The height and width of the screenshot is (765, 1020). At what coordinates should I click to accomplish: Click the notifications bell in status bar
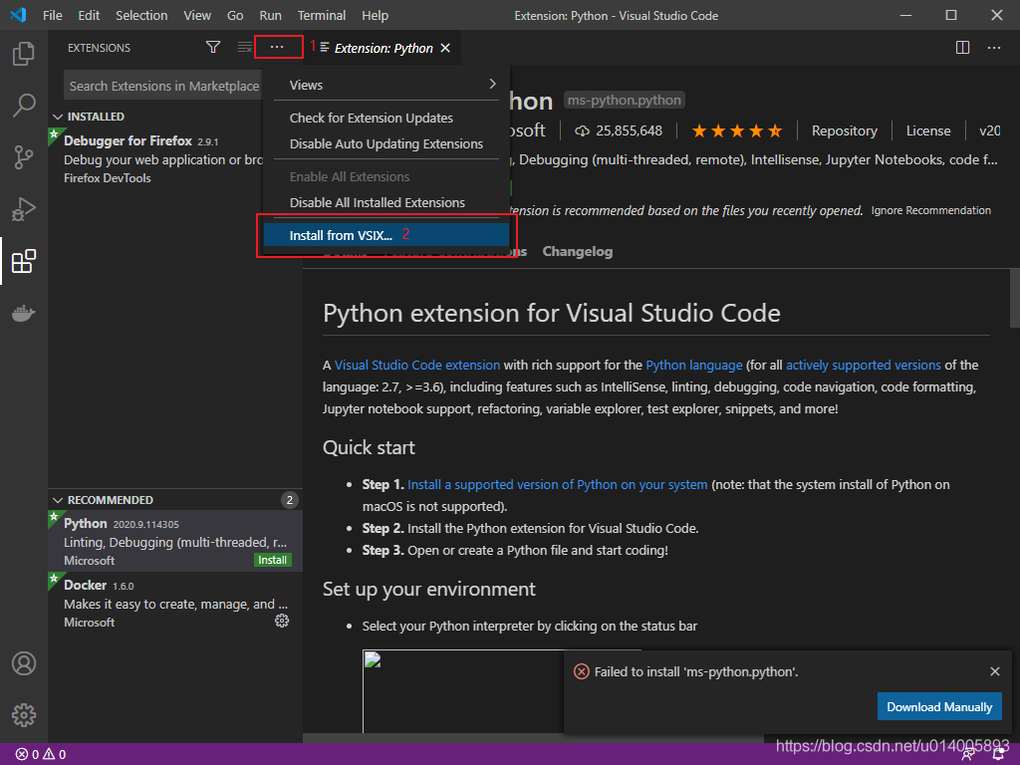coord(998,755)
